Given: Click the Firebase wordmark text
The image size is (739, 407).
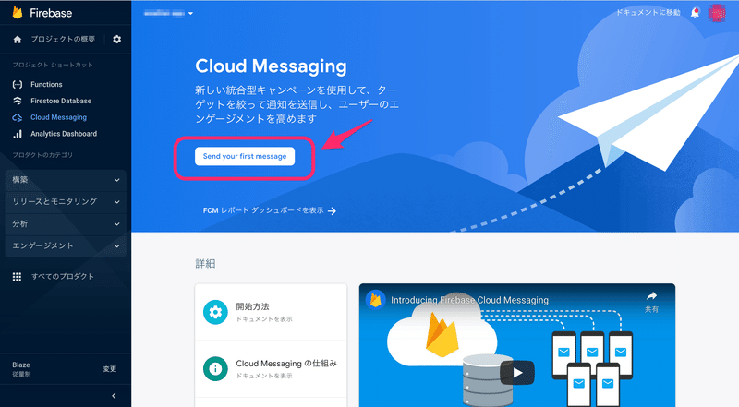Looking at the screenshot, I should click(51, 13).
